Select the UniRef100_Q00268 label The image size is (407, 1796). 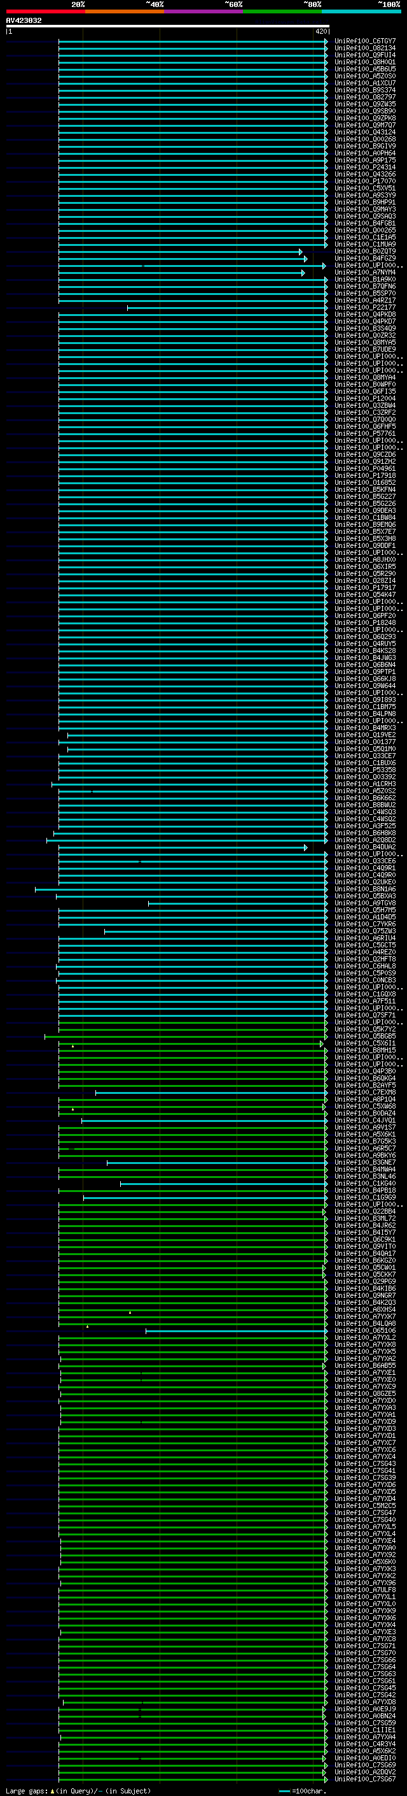364,139
